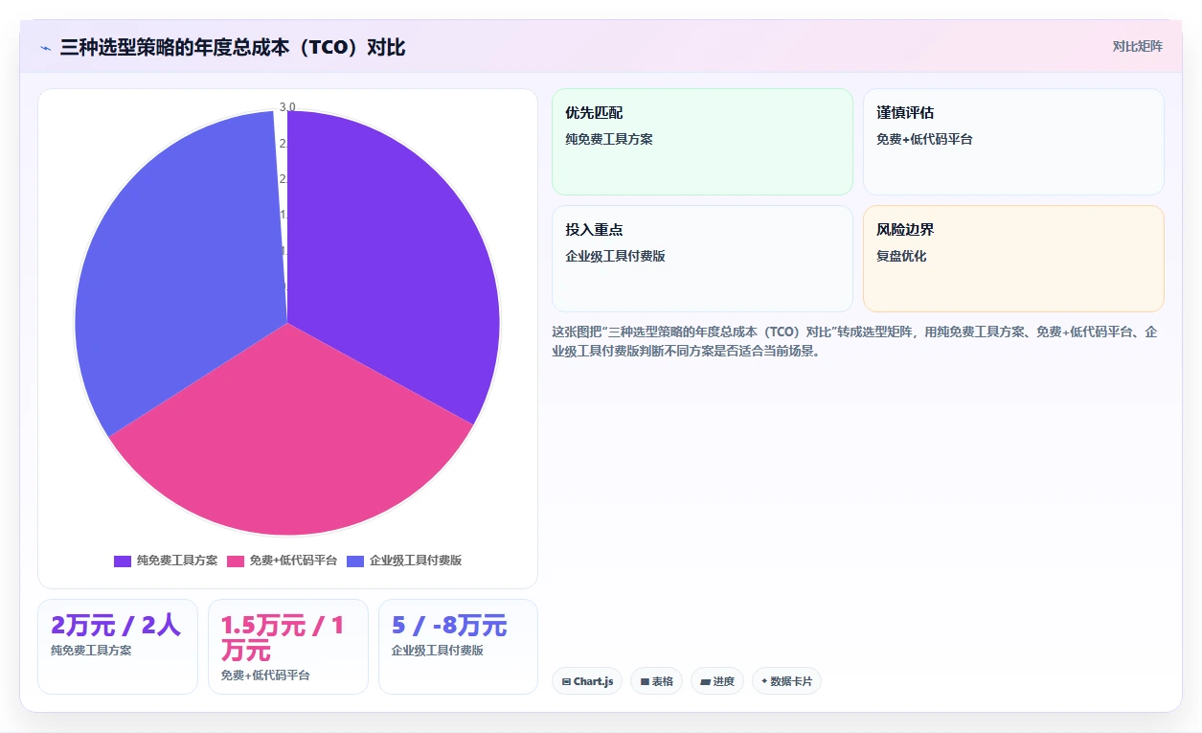Toggle the 企业级工具付费版 legend swatch
Screen dimensions: 1202x733
pyautogui.click(x=355, y=561)
